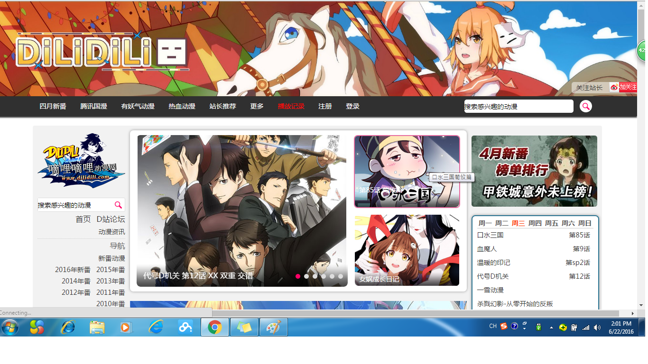Select the last carousel dot indicator
648x364 pixels.
click(x=341, y=276)
